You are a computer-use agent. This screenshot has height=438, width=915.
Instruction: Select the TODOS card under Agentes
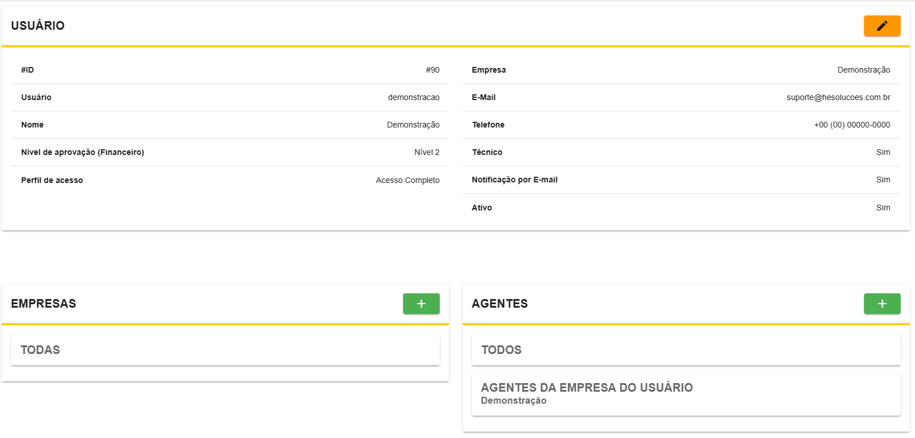[x=685, y=350]
